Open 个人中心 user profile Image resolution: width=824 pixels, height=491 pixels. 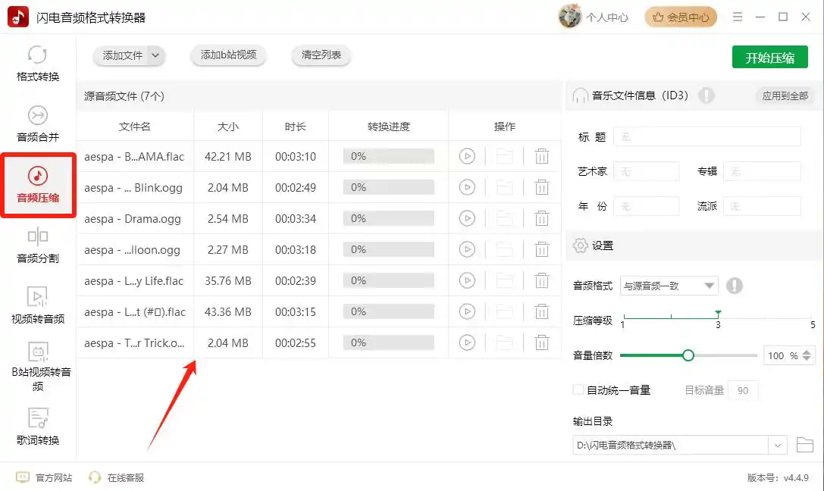[x=594, y=17]
